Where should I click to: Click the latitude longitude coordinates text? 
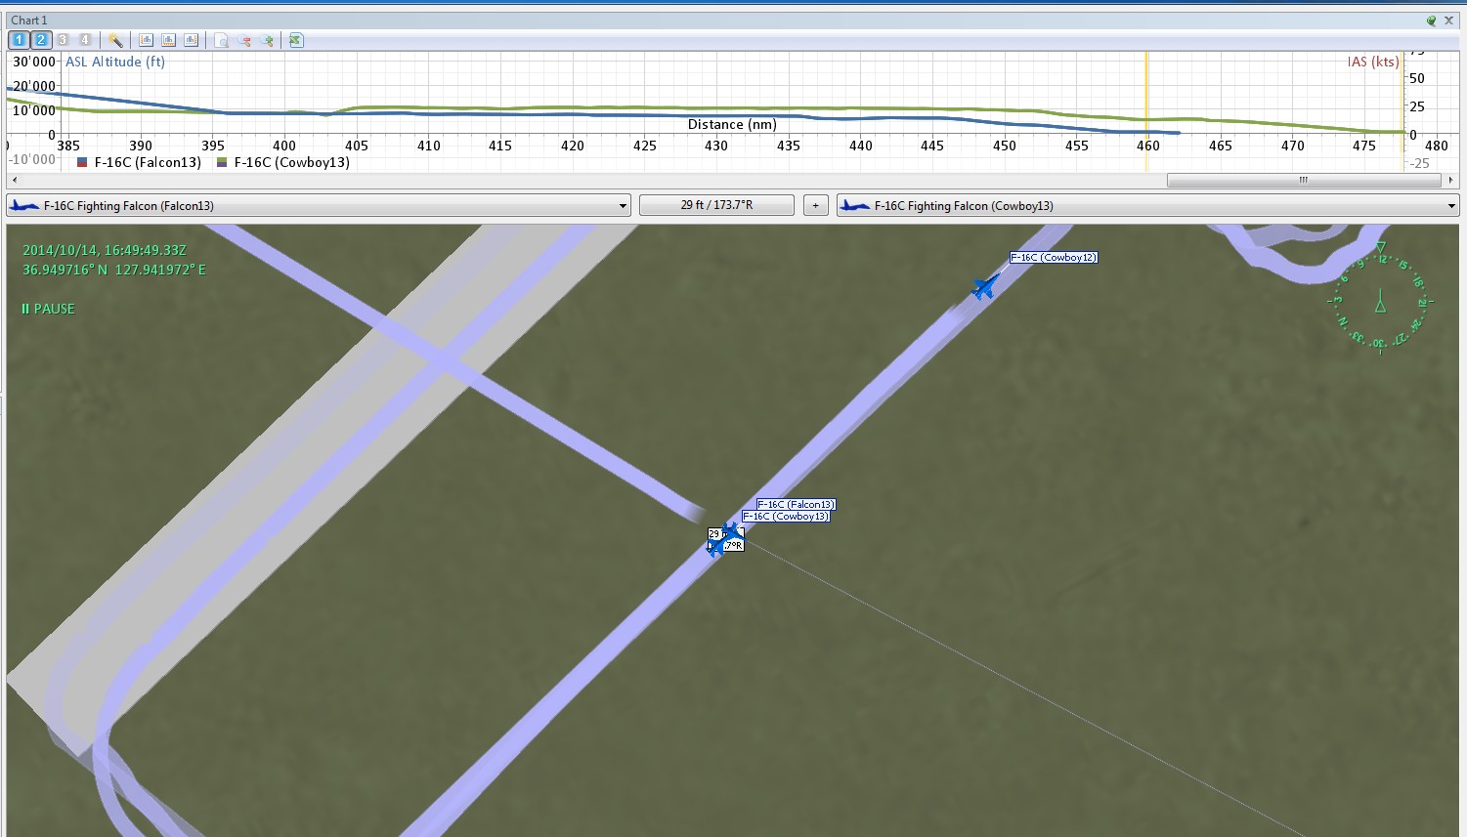pyautogui.click(x=114, y=271)
